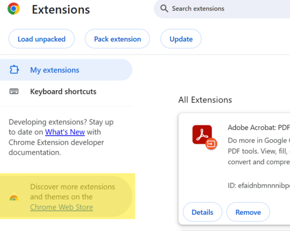Open the My extensions section
The image size is (290, 231).
(66, 70)
